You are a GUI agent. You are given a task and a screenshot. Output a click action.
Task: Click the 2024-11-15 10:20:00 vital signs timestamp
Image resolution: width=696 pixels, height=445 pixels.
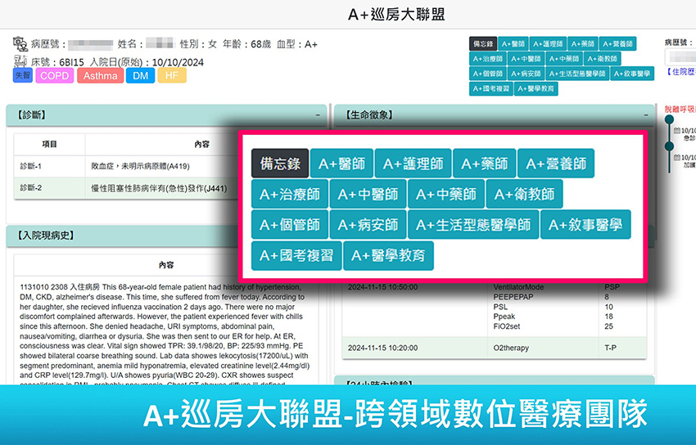(x=382, y=348)
